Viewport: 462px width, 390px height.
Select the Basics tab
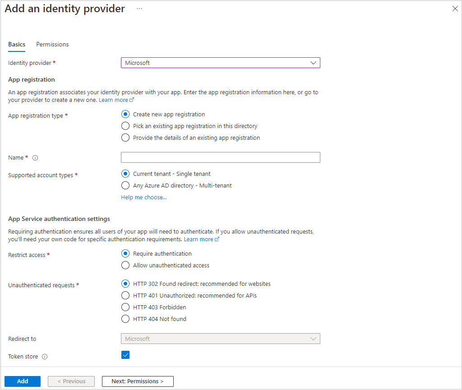pyautogui.click(x=17, y=45)
